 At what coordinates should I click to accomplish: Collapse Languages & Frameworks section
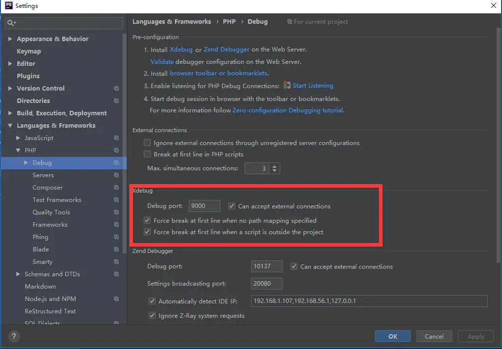pyautogui.click(x=10, y=125)
